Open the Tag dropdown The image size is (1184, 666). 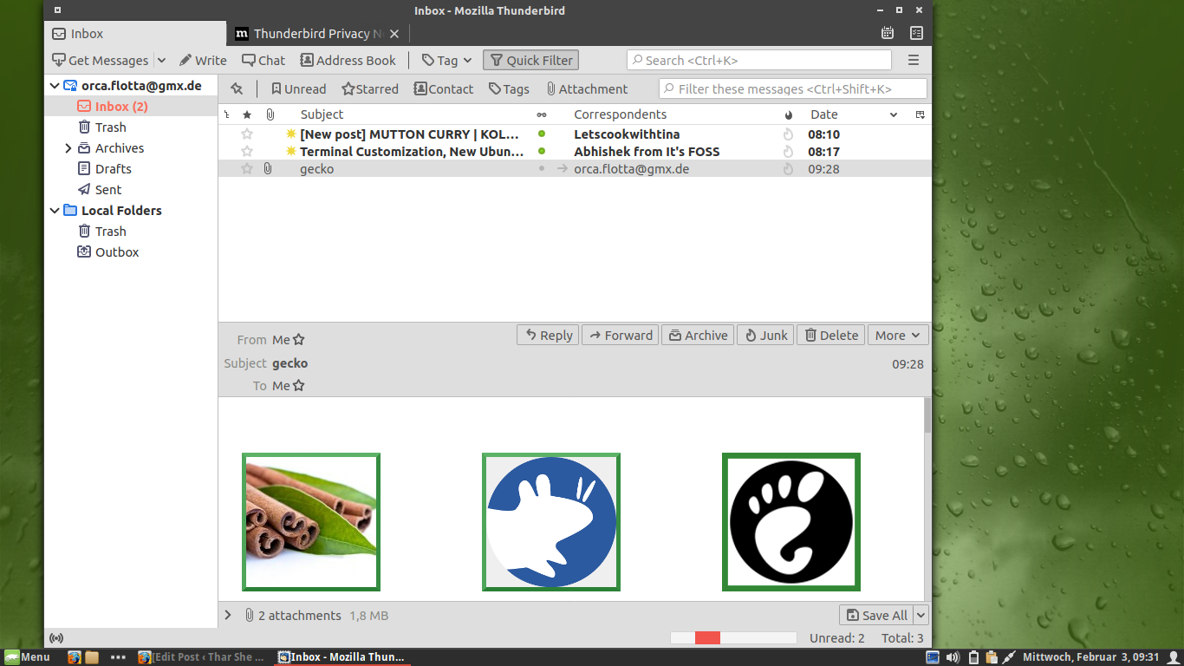[446, 60]
